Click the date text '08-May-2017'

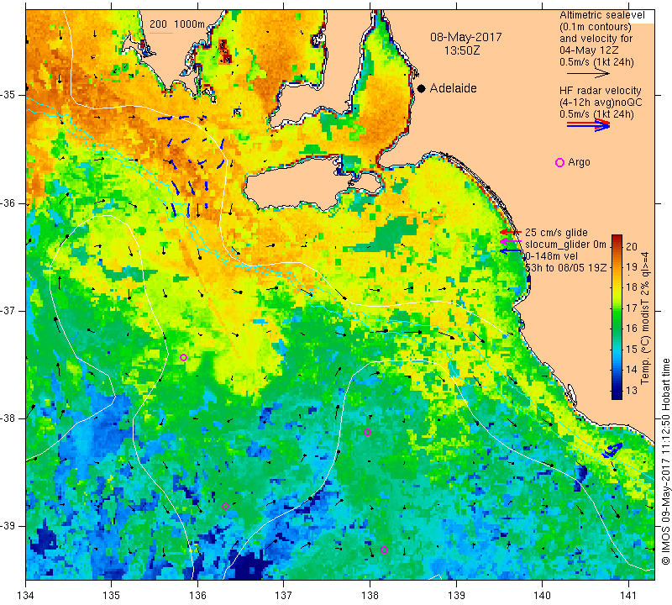coord(466,37)
